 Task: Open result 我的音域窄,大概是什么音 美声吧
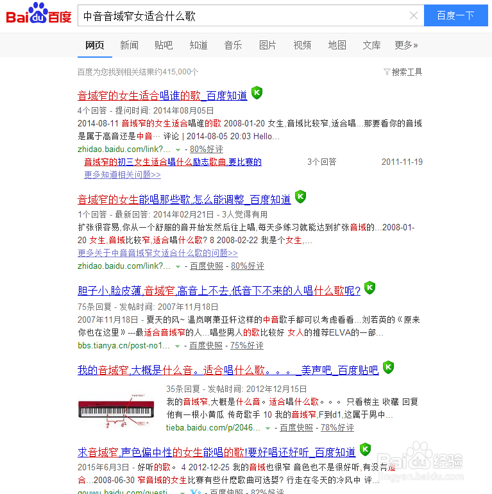[x=228, y=370]
